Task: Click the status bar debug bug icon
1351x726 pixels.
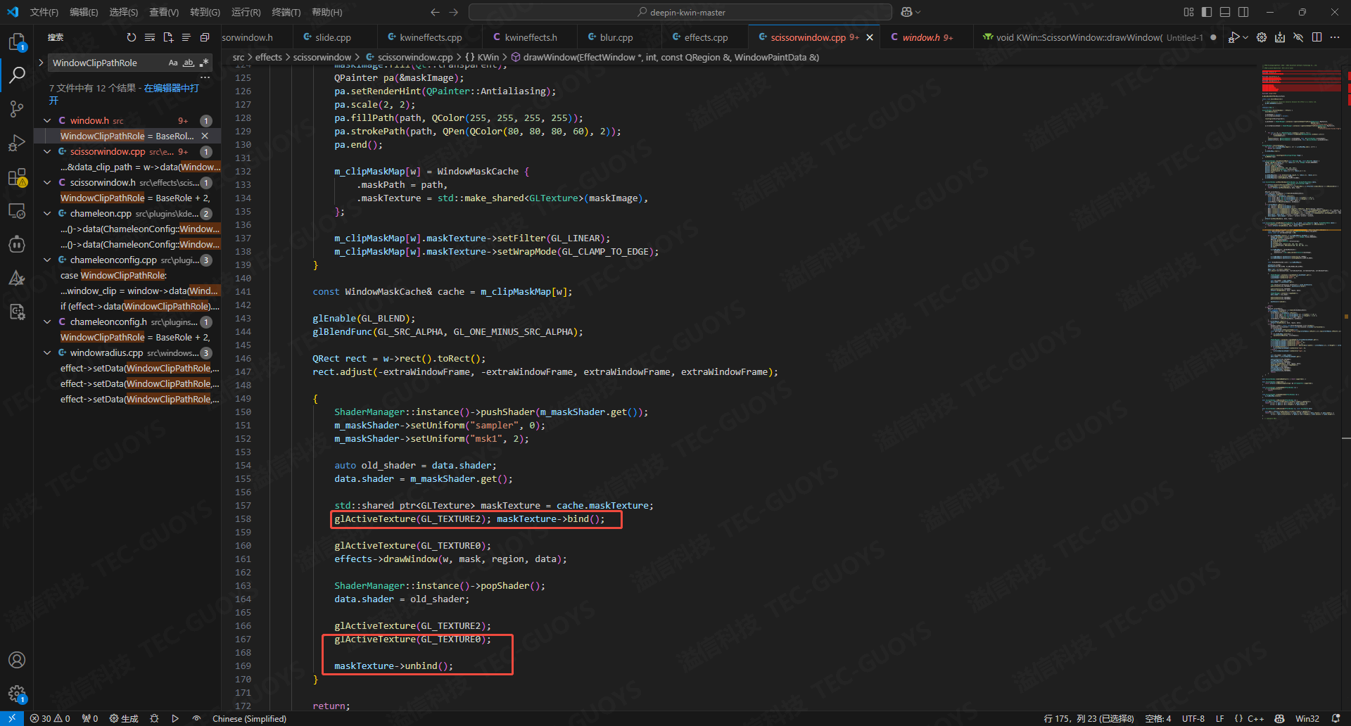Action: 154,718
